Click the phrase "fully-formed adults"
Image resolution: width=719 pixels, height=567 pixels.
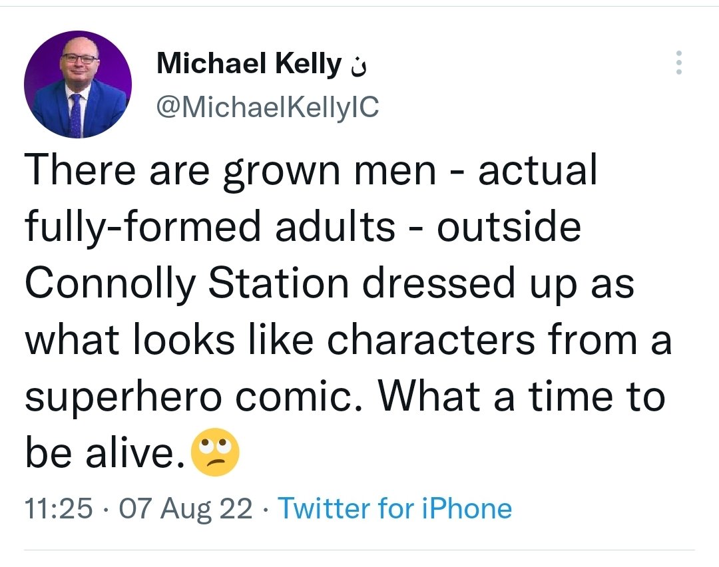click(x=210, y=227)
